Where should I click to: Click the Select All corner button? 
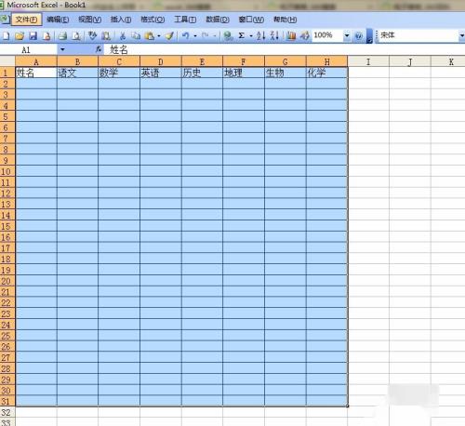tap(7, 61)
